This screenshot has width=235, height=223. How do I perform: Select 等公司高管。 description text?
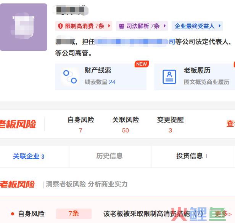pyautogui.click(x=74, y=53)
